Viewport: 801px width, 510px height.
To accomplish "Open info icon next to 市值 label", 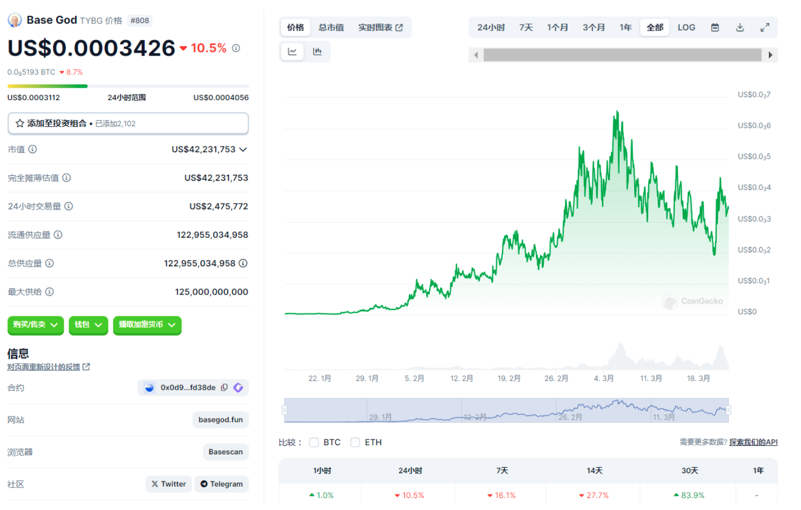I will [x=33, y=149].
